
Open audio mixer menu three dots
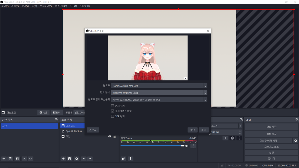tap(130, 159)
